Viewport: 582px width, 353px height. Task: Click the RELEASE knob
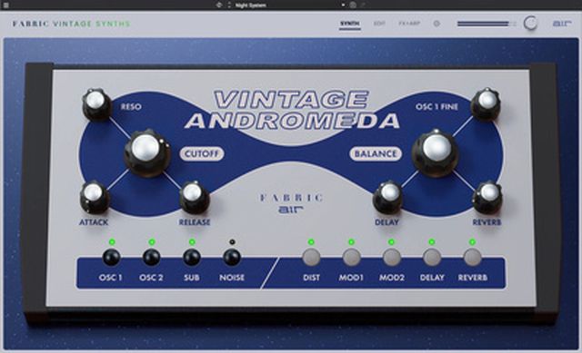(194, 196)
